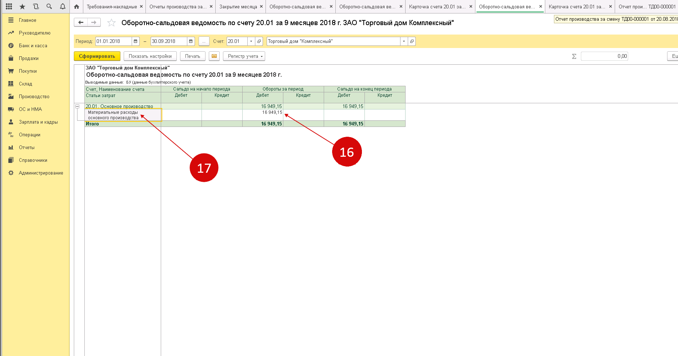Click Показать настройки button

(150, 56)
